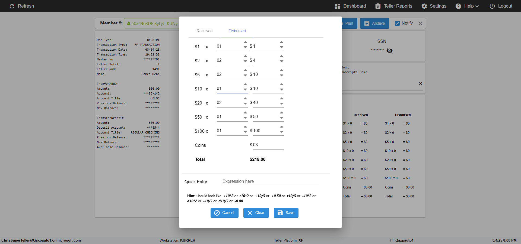Click the Refresh label
The image size is (521, 244).
[26, 6]
